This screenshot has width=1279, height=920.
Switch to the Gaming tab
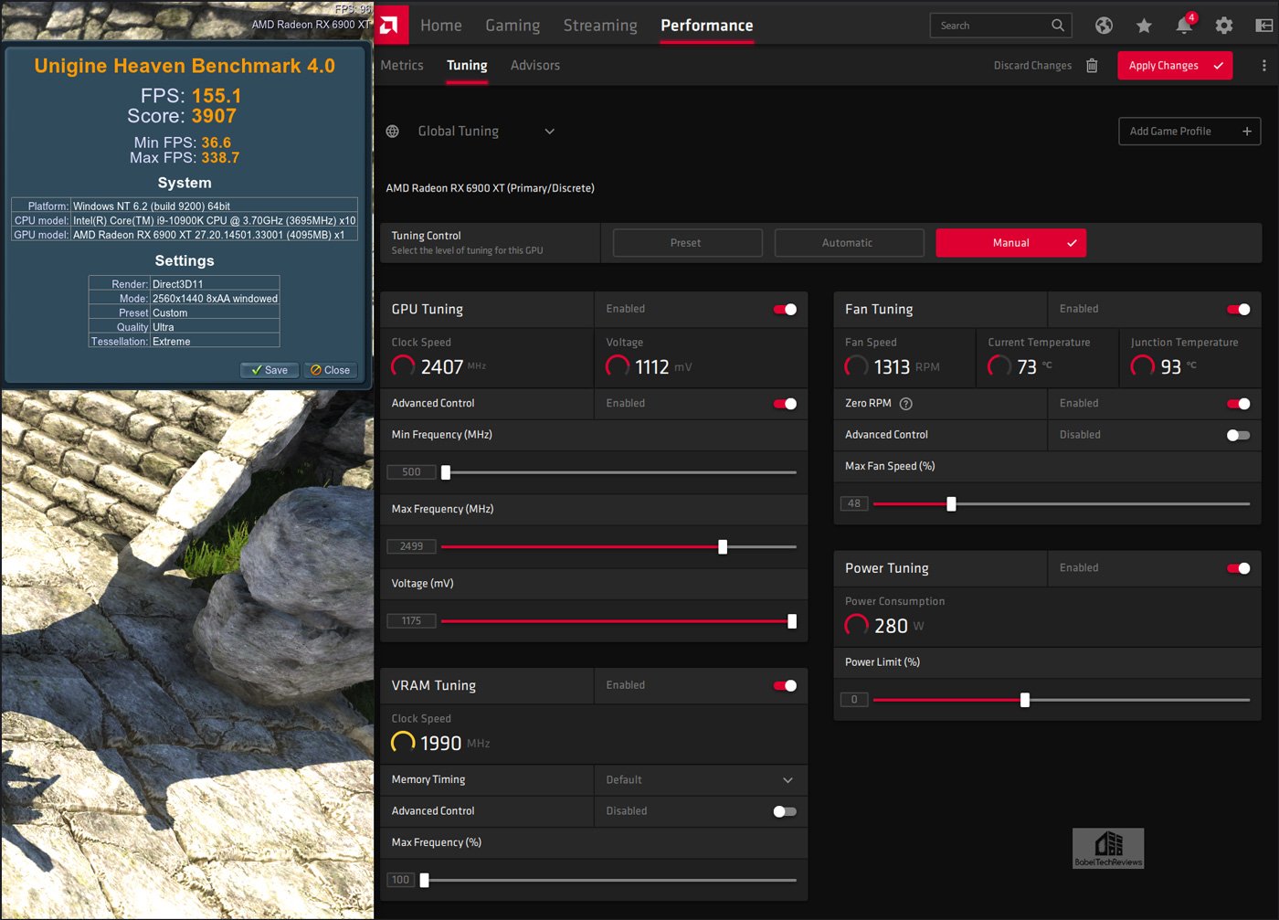pyautogui.click(x=513, y=26)
